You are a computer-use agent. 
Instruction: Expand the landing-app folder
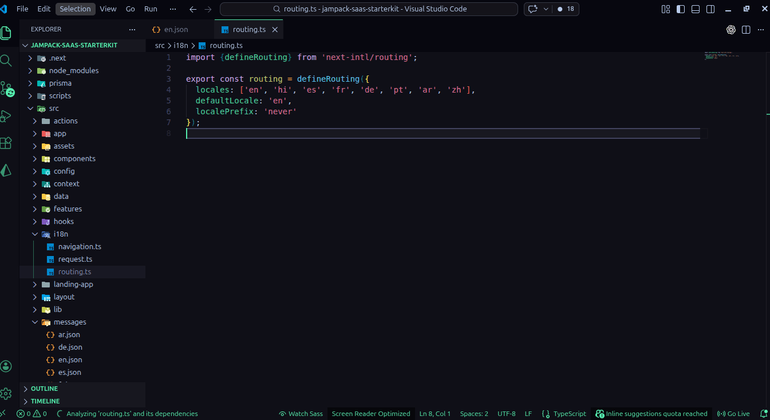pos(82,285)
